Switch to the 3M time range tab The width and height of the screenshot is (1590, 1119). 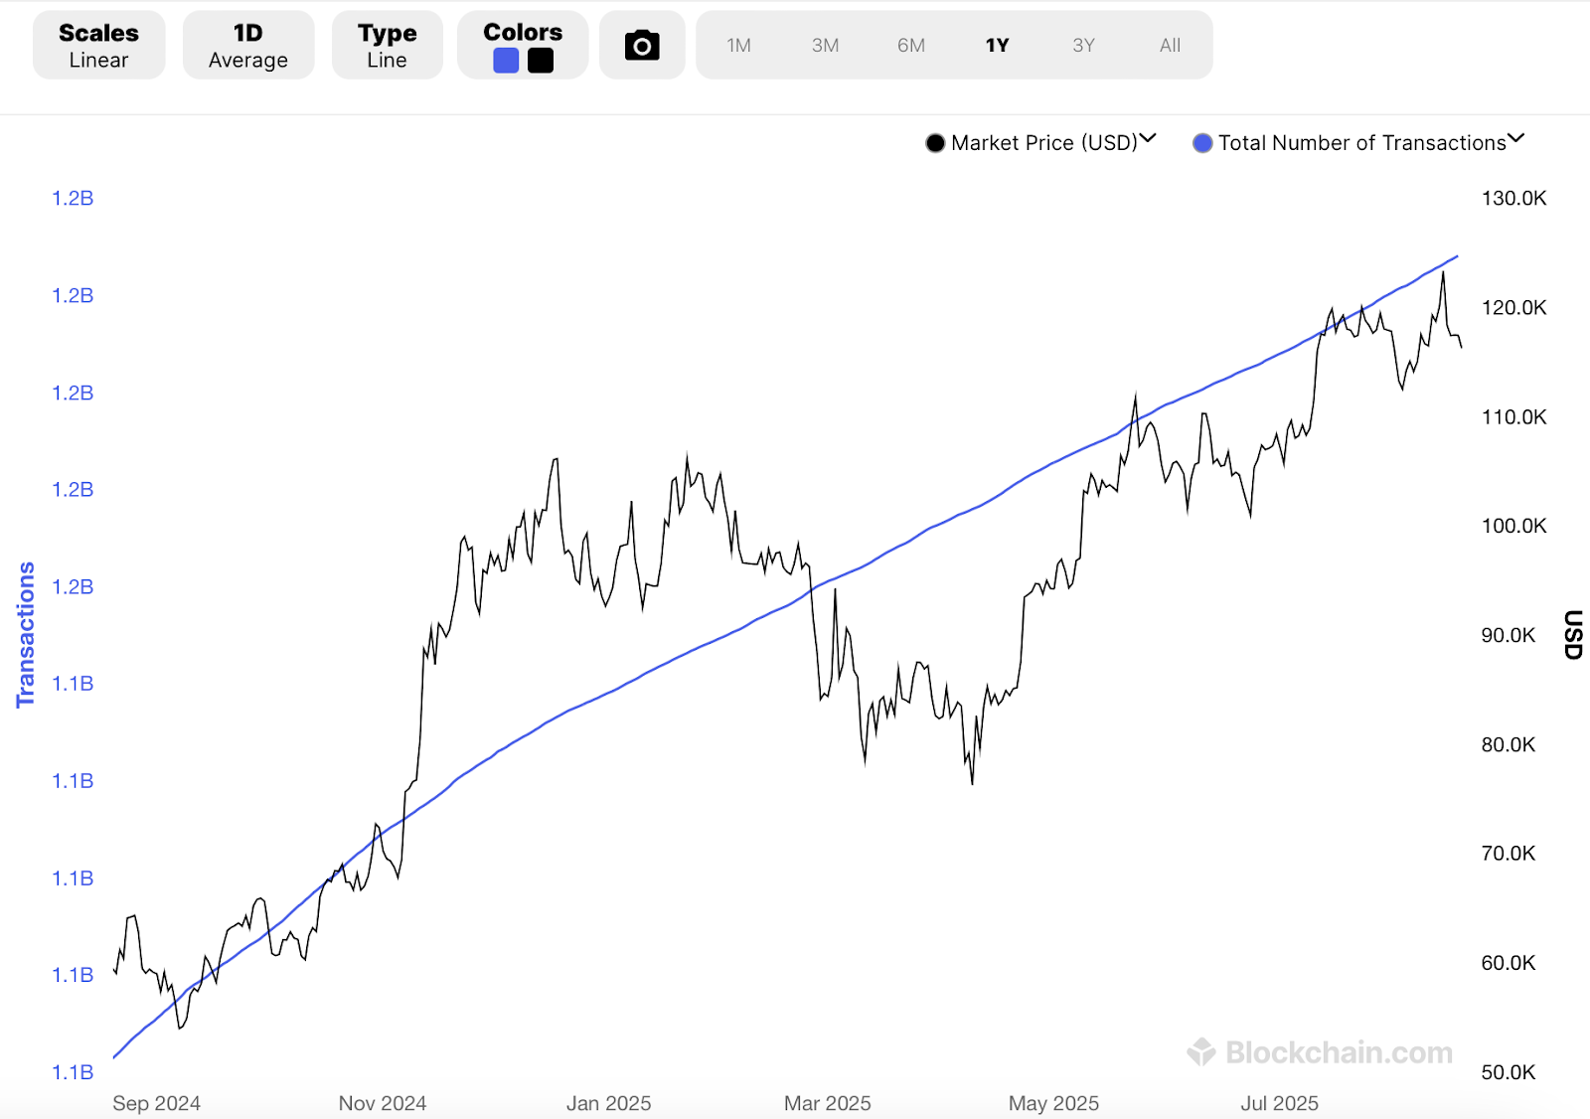click(825, 44)
